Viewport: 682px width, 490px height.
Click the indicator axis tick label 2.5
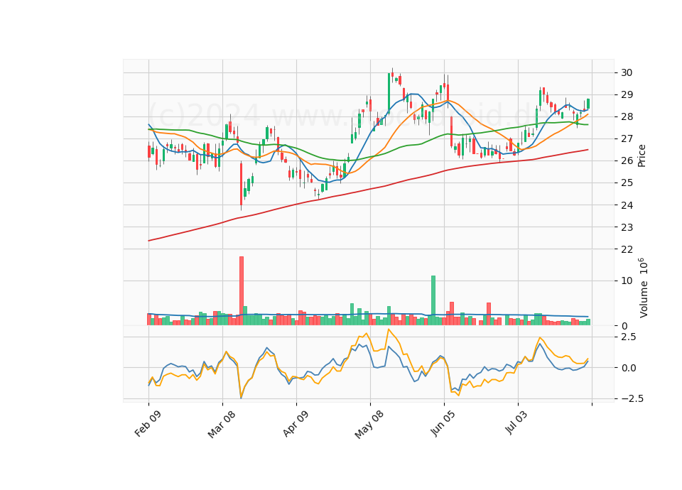click(629, 337)
